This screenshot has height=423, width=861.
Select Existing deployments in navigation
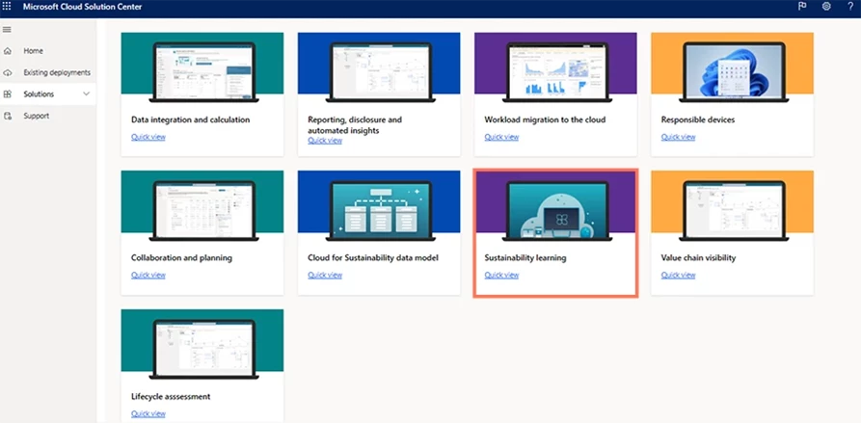coord(57,72)
